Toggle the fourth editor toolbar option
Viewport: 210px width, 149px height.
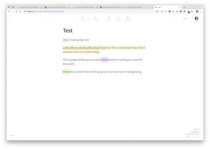pyautogui.click(x=118, y=18)
